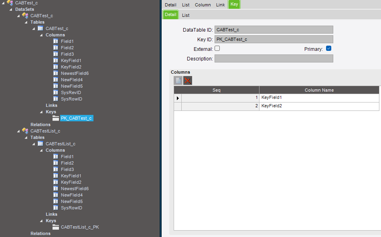Click the CABTest_c table grid icon
The width and height of the screenshot is (381, 237).
tap(41, 28)
